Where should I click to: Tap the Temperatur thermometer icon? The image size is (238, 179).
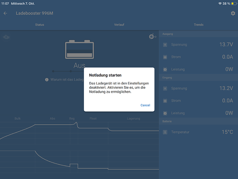pyautogui.click(x=165, y=132)
